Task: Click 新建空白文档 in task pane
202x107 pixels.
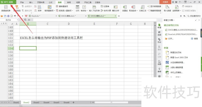Action: tap(173, 52)
